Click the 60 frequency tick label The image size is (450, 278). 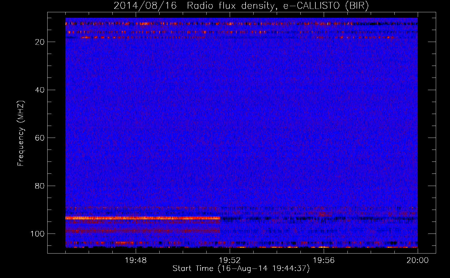click(x=40, y=138)
